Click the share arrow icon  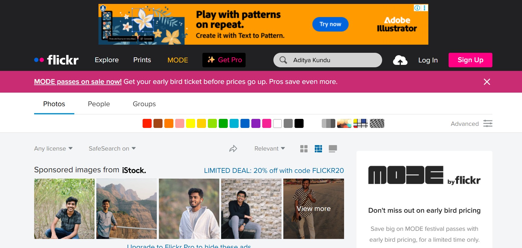click(233, 148)
